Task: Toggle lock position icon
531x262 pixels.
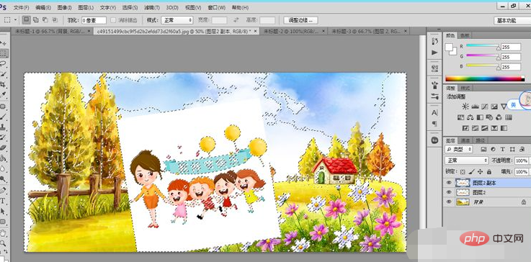Action: pyautogui.click(x=480, y=172)
